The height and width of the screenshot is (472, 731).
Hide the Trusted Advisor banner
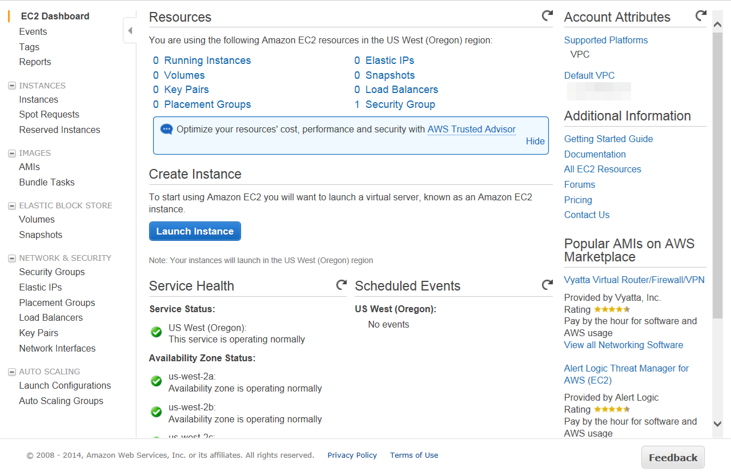click(535, 142)
